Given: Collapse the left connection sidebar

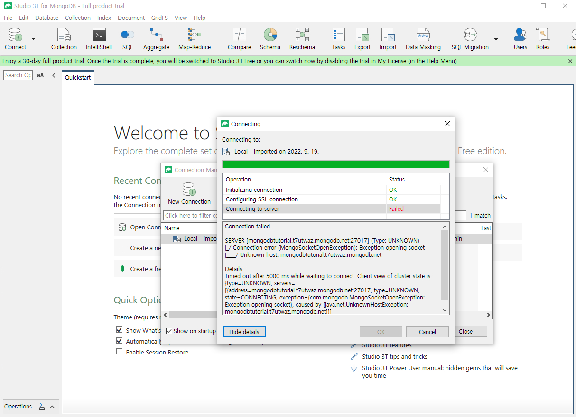Looking at the screenshot, I should click(x=54, y=75).
